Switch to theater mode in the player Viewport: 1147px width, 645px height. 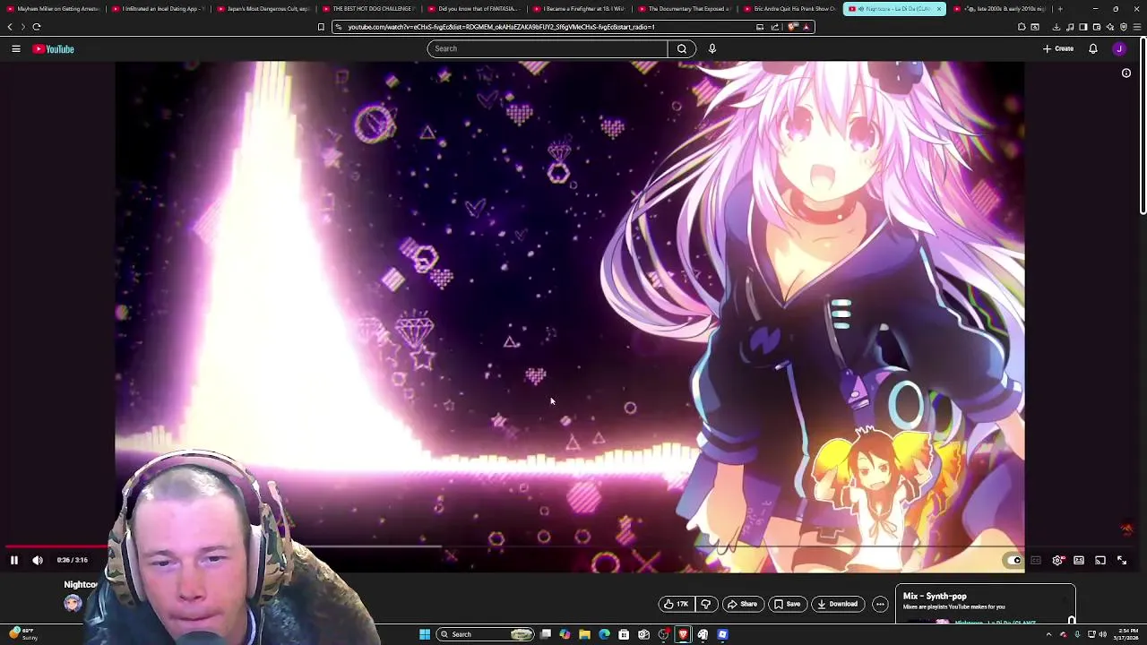(x=1079, y=560)
